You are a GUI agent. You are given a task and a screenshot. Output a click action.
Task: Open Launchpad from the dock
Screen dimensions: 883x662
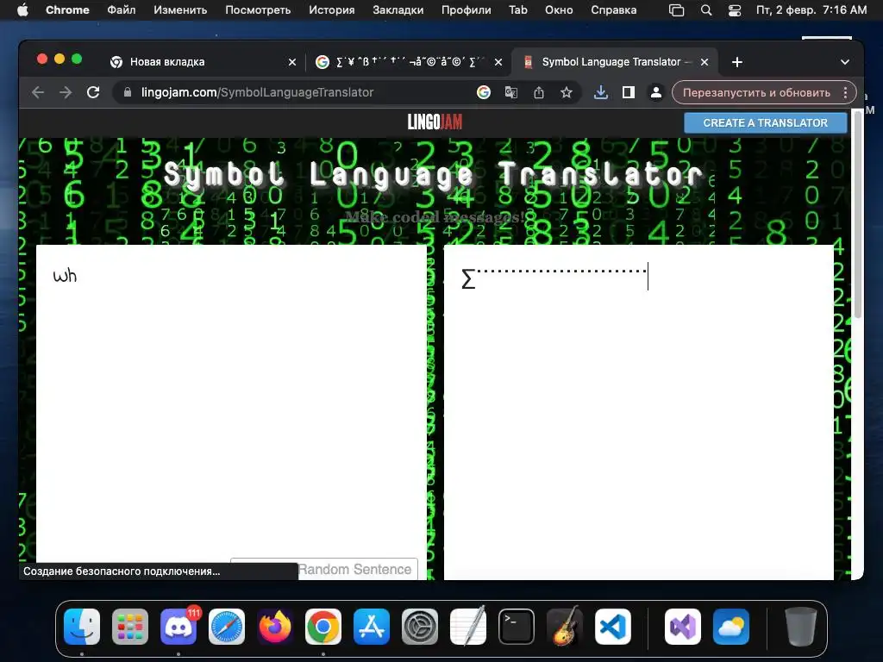[130, 627]
